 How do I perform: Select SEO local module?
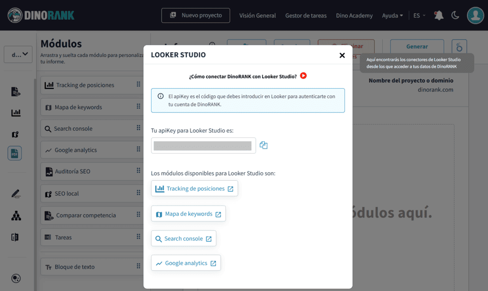[92, 194]
